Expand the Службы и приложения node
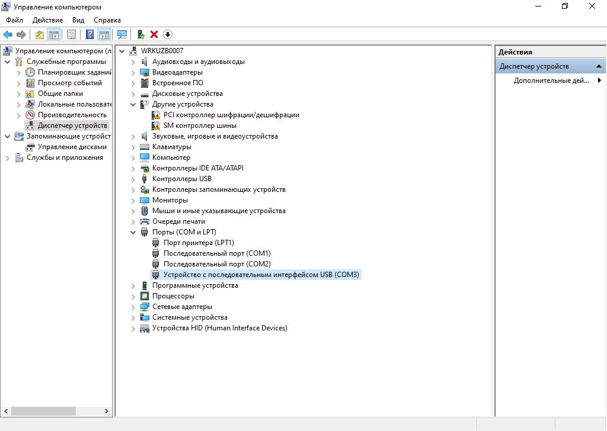The height and width of the screenshot is (431, 607). coord(7,157)
